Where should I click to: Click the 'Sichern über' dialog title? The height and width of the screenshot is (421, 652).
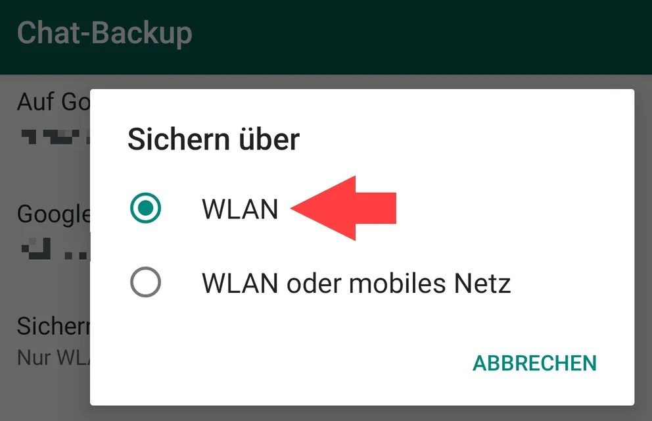click(214, 139)
